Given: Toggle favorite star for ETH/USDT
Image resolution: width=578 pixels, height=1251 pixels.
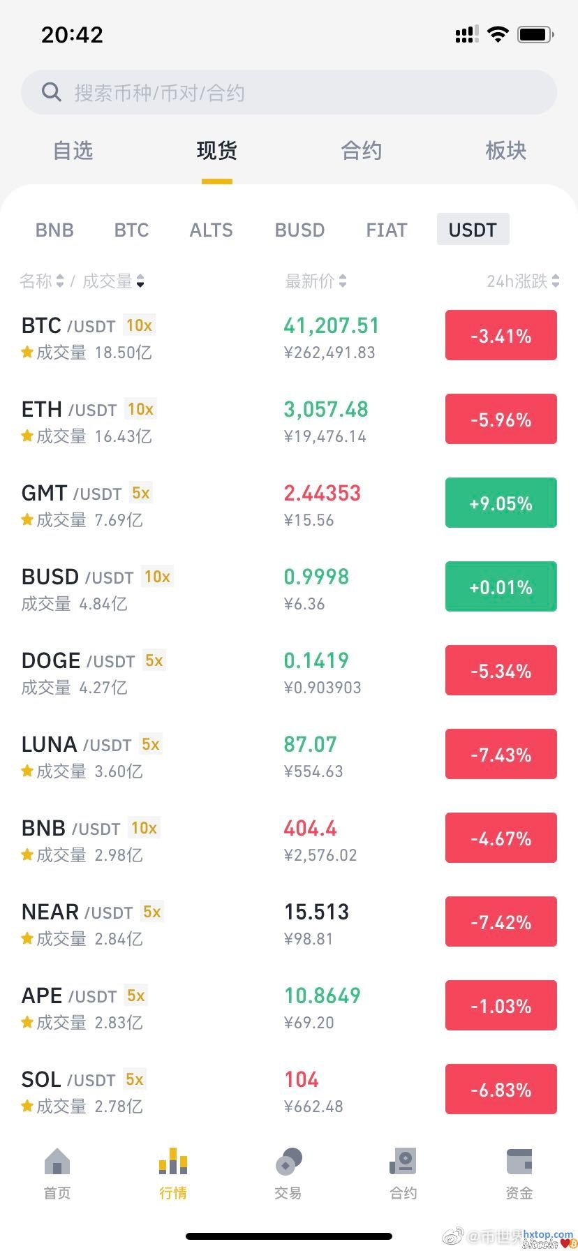Looking at the screenshot, I should pos(27,436).
